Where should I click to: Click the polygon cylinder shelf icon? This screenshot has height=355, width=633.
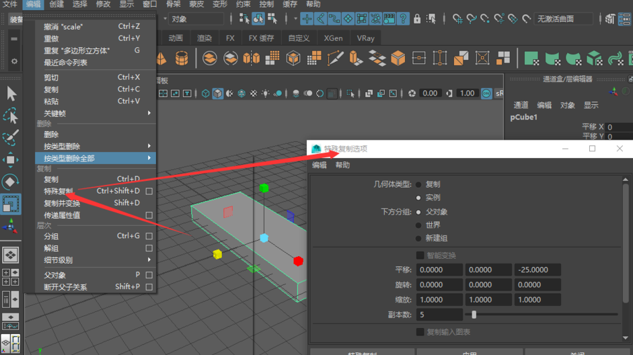click(182, 58)
